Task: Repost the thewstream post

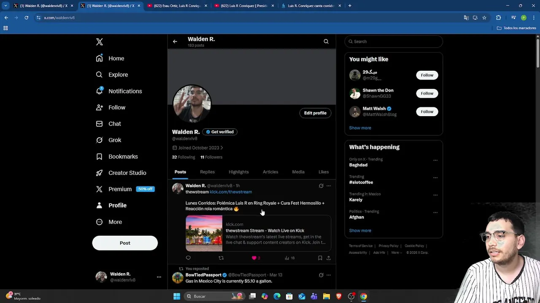Action: tap(221, 258)
